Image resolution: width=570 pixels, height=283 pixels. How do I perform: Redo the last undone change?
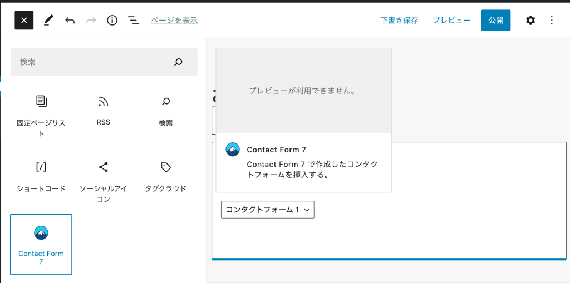[91, 21]
